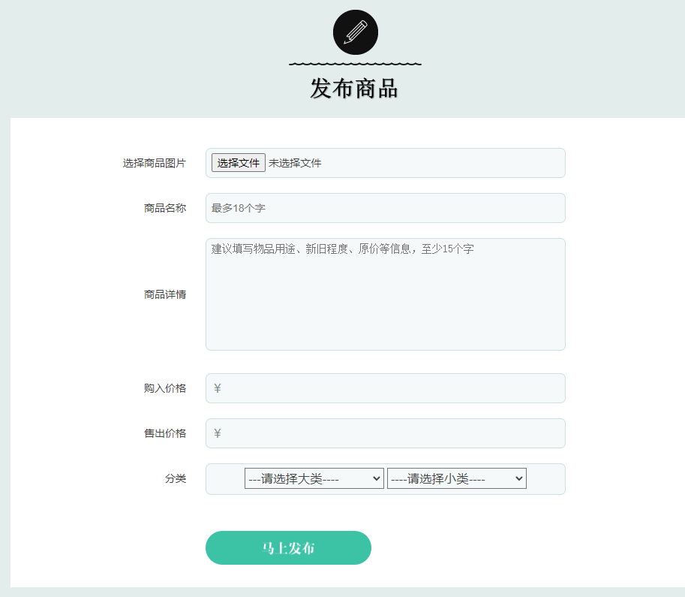The height and width of the screenshot is (597, 685).
Task: Click the 商品名称 field label
Action: [167, 208]
